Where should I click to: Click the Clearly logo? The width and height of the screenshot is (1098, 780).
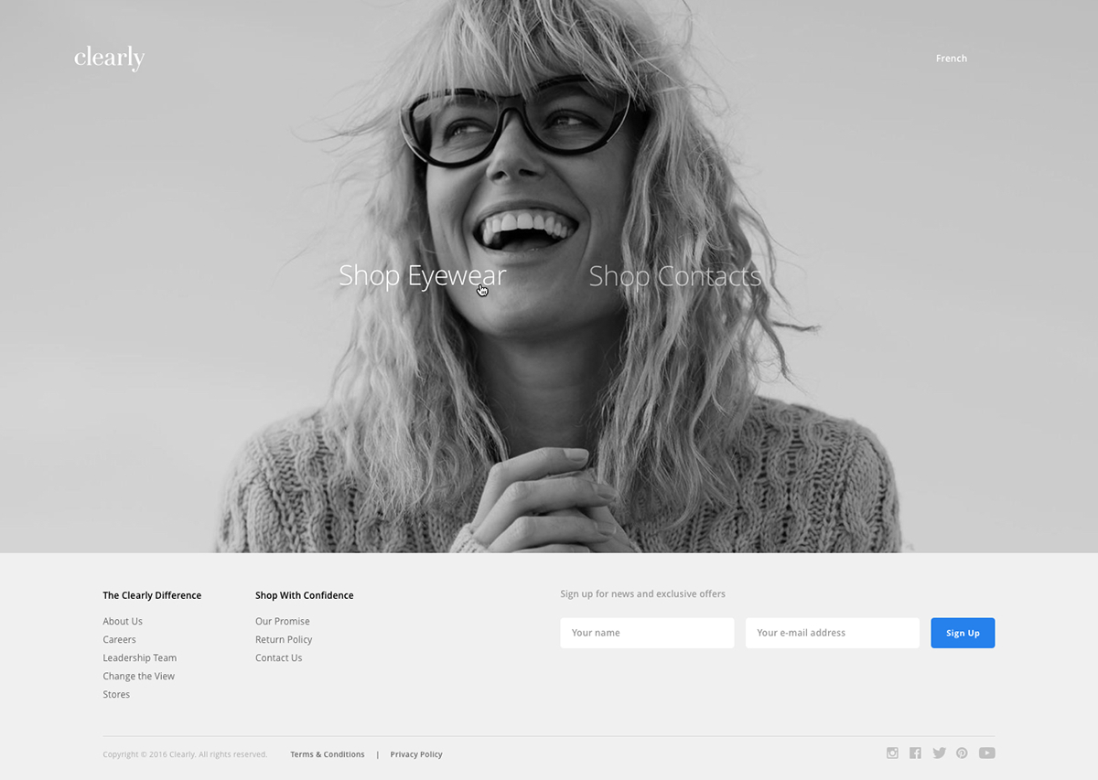click(109, 59)
